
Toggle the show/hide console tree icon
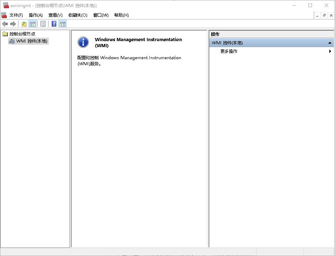pyautogui.click(x=33, y=24)
